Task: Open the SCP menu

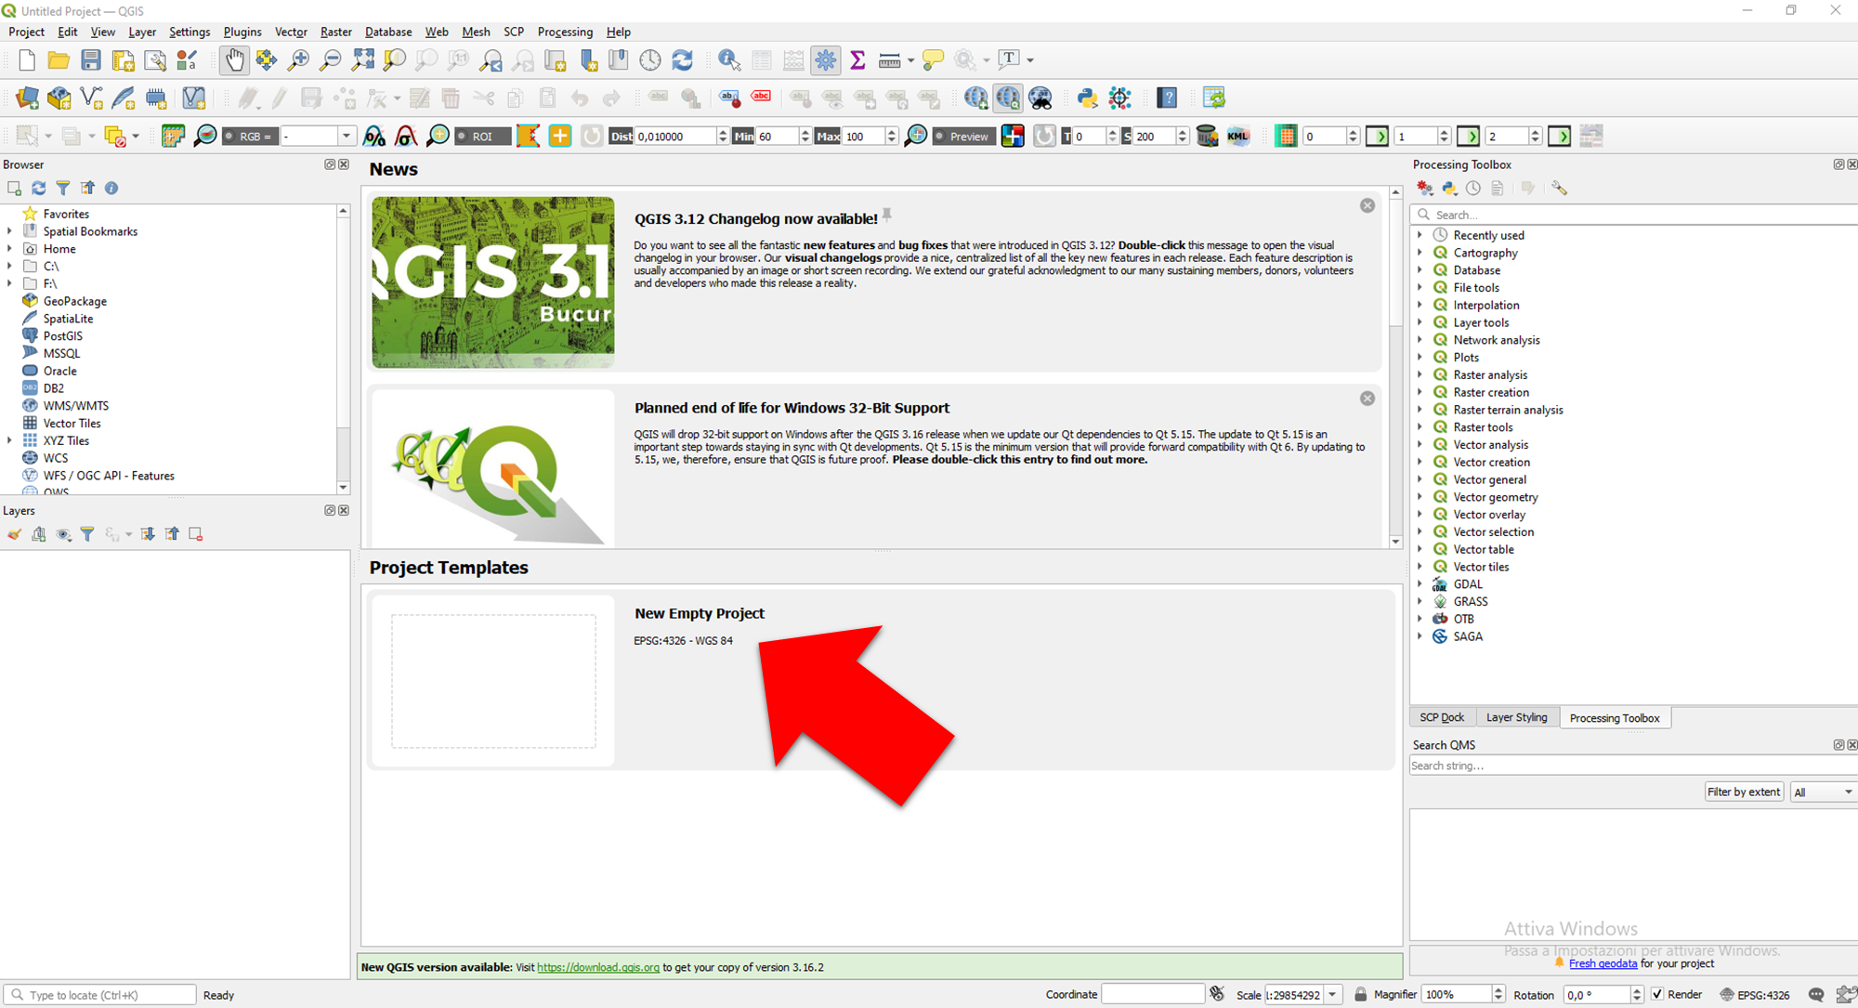Action: 514,32
